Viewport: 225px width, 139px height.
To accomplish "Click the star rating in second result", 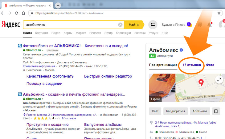I will 42,118.
